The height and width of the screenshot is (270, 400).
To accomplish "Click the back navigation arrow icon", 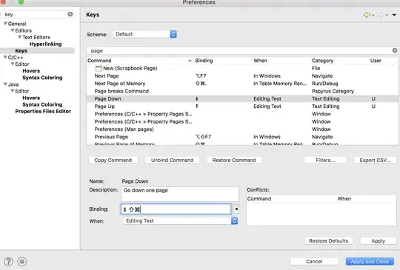I will click(x=367, y=15).
